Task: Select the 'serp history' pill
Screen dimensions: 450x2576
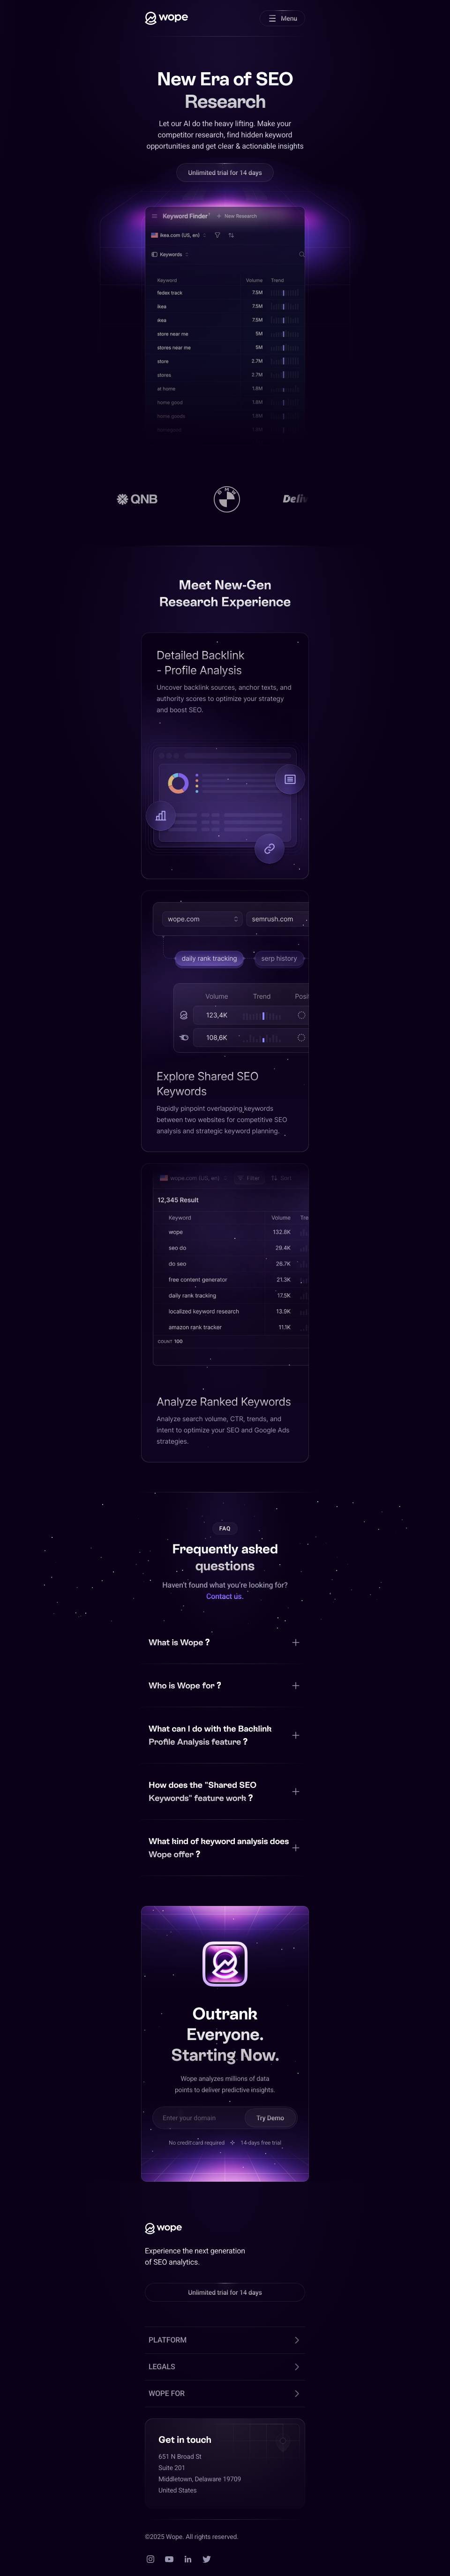Action: [x=279, y=958]
